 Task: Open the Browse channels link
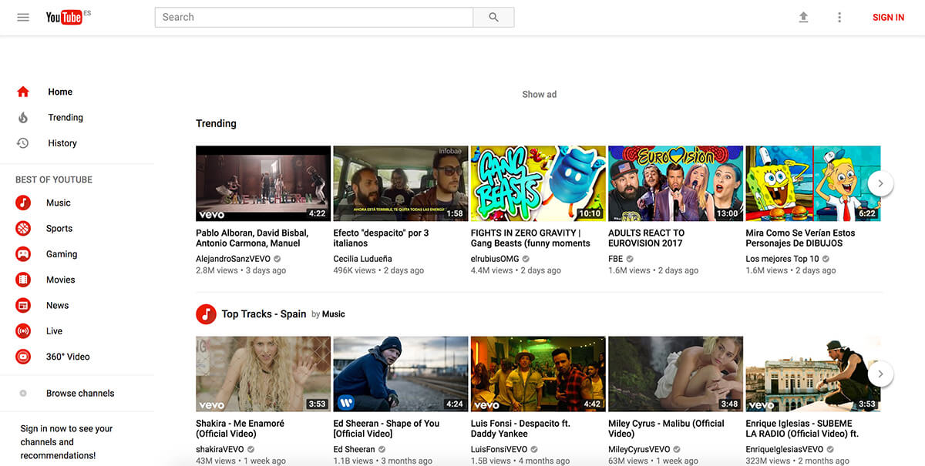(x=80, y=393)
